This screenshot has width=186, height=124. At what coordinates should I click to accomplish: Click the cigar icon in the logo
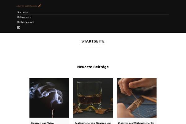(40, 6)
